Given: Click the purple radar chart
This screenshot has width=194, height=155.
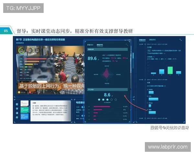Looking at the screenshot, I should pyautogui.click(x=107, y=75).
